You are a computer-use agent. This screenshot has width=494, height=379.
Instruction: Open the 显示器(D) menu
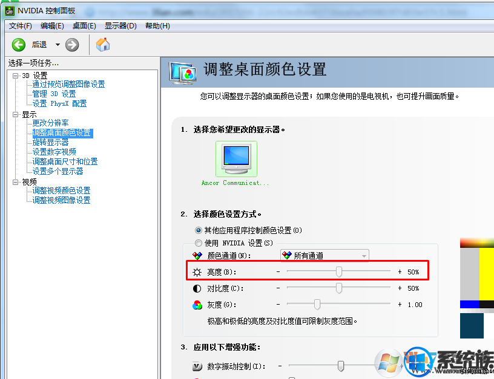click(120, 26)
